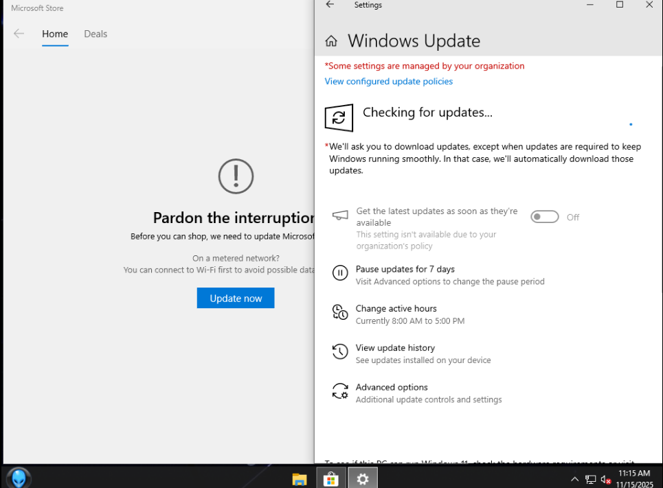Click the Update now button
This screenshot has height=488, width=663.
click(x=236, y=298)
